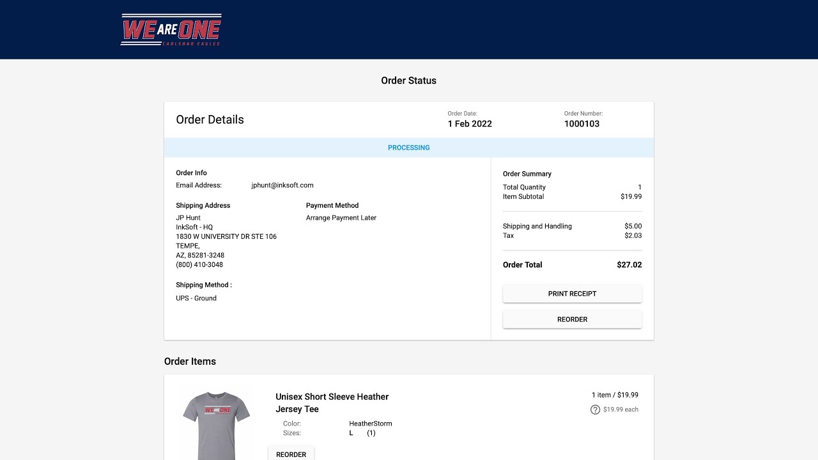Click the JP Hunt name in shipping address
The width and height of the screenshot is (818, 460).
189,218
